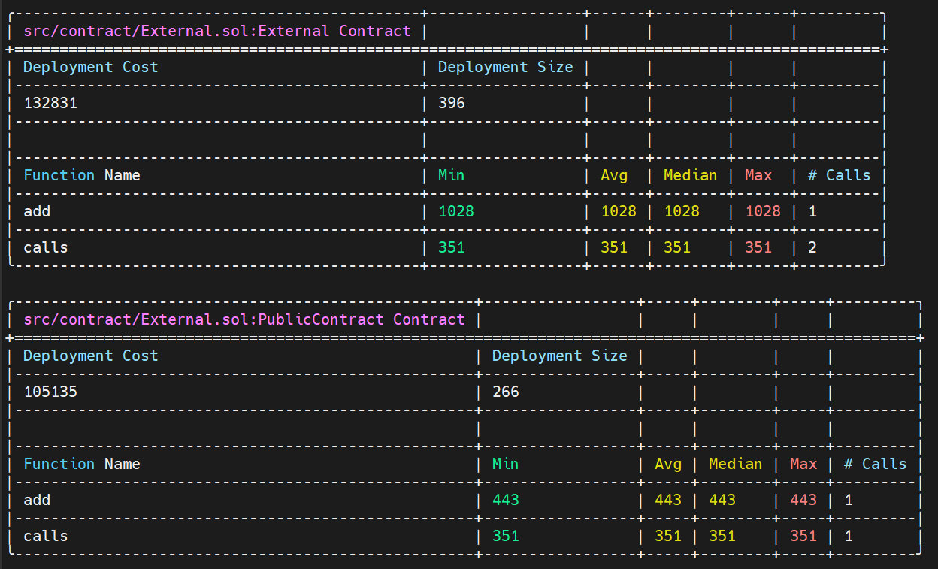The height and width of the screenshot is (569, 938).
Task: Select the # Calls value 2 in calls row
Action: pos(812,247)
